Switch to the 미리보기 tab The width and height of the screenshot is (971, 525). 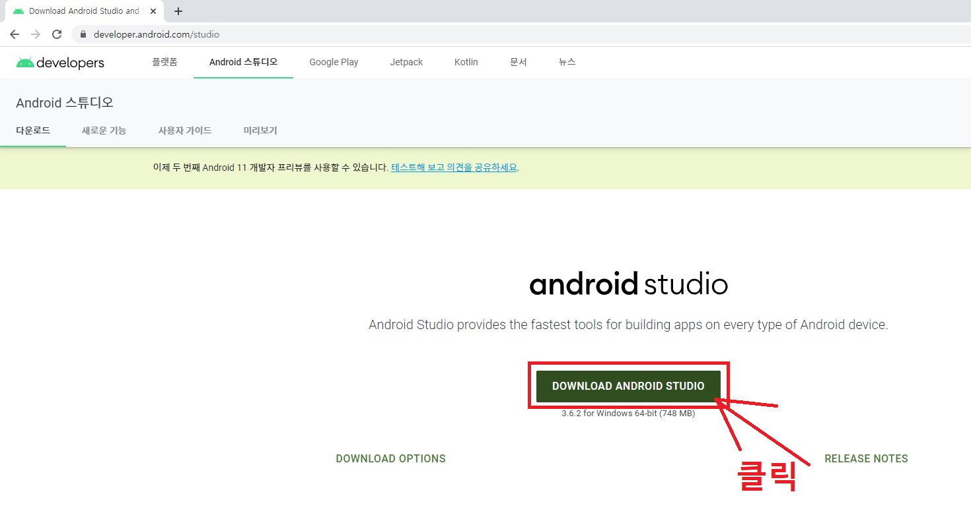coord(260,131)
